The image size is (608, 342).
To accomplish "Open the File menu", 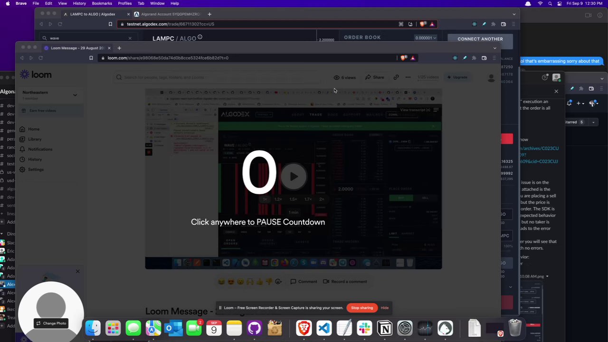I will coord(36,3).
